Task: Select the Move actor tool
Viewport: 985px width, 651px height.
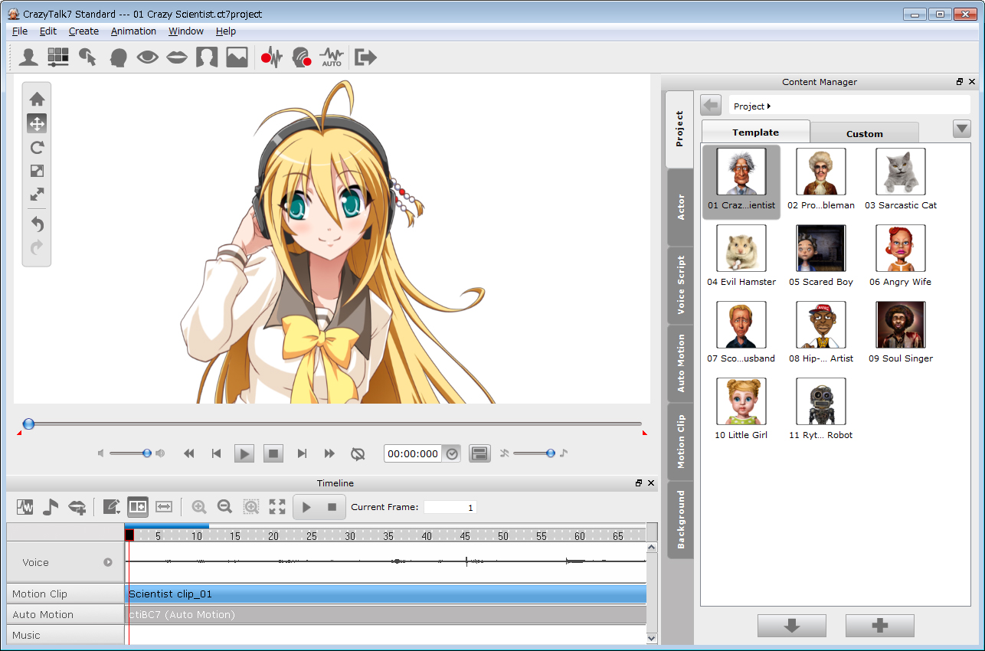Action: tap(37, 123)
